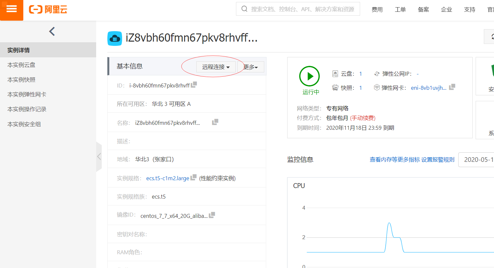494x268 pixels.
Task: Open the 远程连接 dropdown
Action: [216, 67]
